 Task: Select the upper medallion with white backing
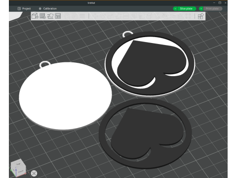pyautogui.click(x=150, y=64)
